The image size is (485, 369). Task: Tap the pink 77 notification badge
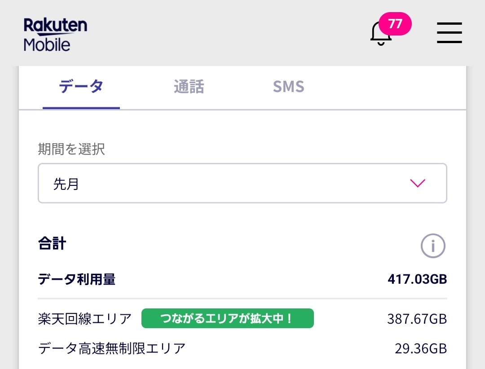(395, 24)
